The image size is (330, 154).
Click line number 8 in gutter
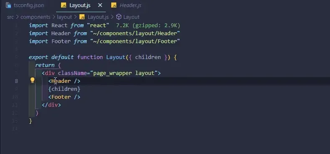click(16, 81)
